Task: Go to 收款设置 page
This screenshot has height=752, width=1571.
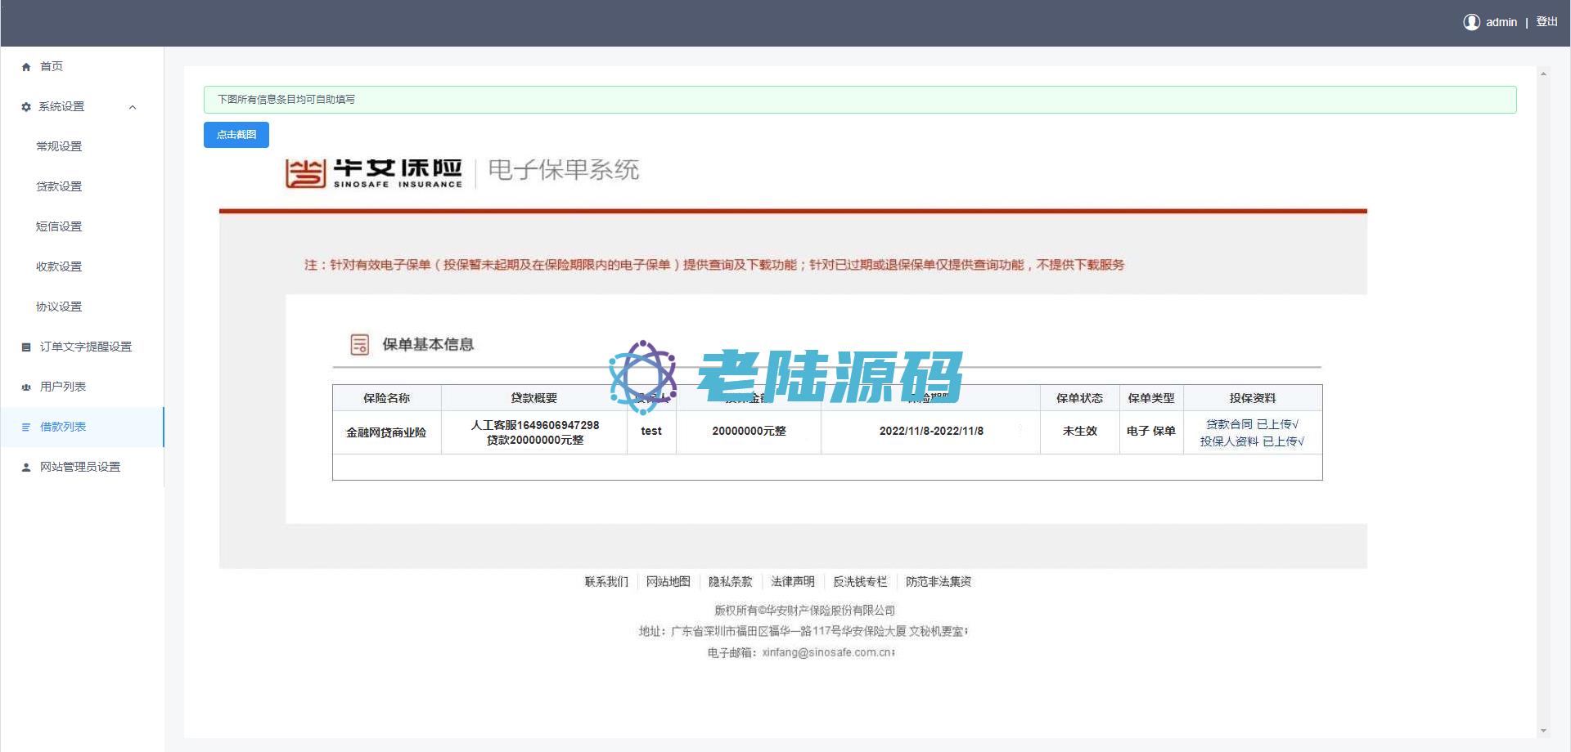Action: (59, 266)
